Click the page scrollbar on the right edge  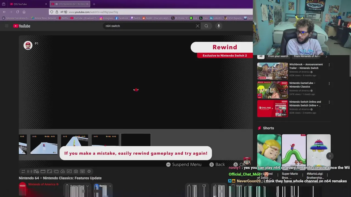click(350, 66)
